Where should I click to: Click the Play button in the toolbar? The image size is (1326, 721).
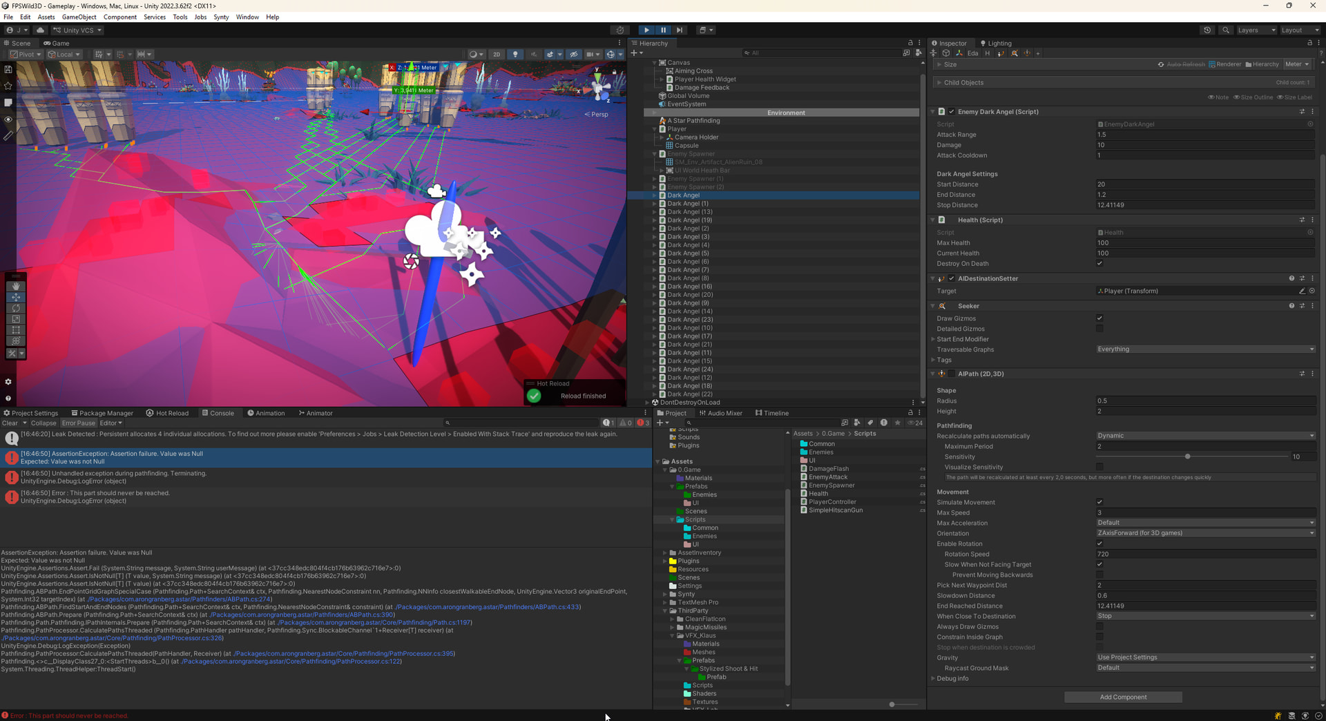(646, 30)
